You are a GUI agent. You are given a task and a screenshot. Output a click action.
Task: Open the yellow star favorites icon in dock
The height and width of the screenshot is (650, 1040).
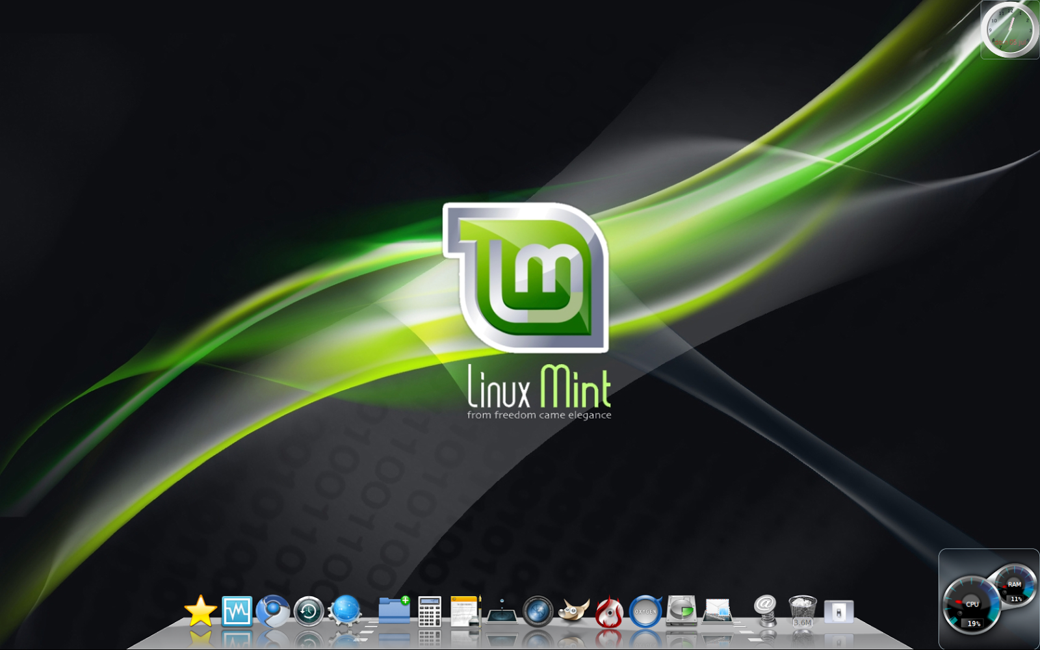[x=200, y=611]
